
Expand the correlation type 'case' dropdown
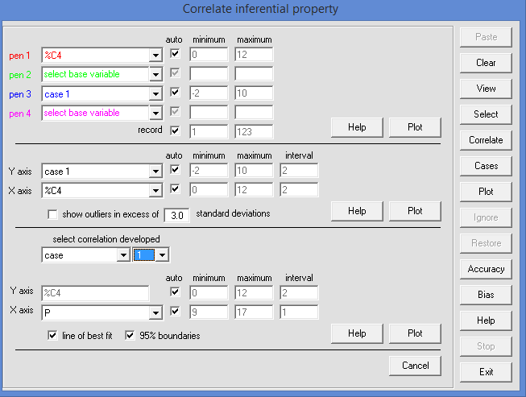(122, 255)
